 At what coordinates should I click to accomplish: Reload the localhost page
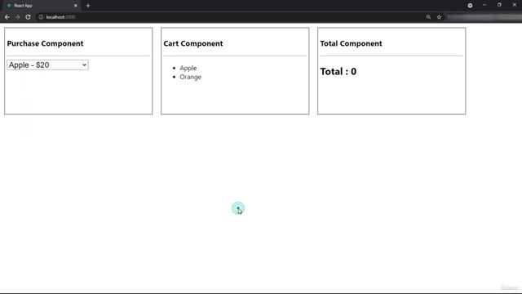[x=28, y=17]
